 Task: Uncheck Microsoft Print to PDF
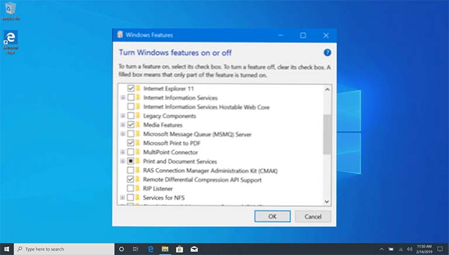pos(130,143)
